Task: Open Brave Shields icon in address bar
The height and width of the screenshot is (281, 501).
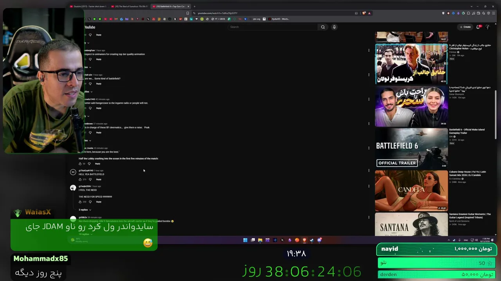Action: tap(364, 13)
